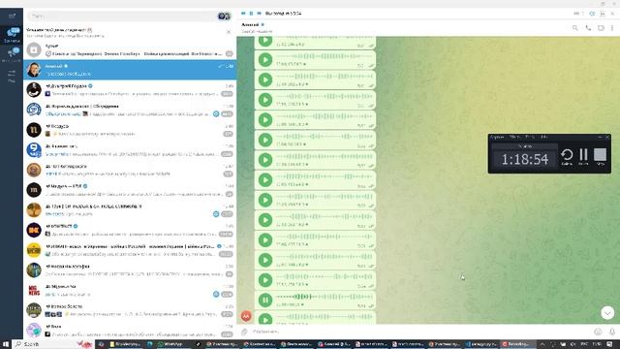The width and height of the screenshot is (620, 349).
Task: Open Tools menu in recorder window
Action: tap(530, 137)
